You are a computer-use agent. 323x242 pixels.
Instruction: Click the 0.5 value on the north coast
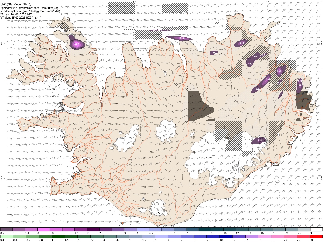pos(182,38)
